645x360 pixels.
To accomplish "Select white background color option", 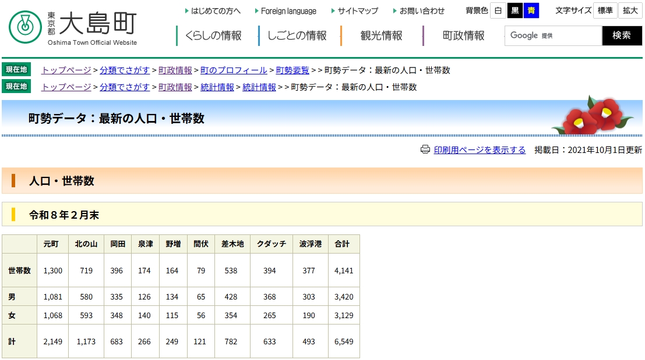I will point(498,10).
